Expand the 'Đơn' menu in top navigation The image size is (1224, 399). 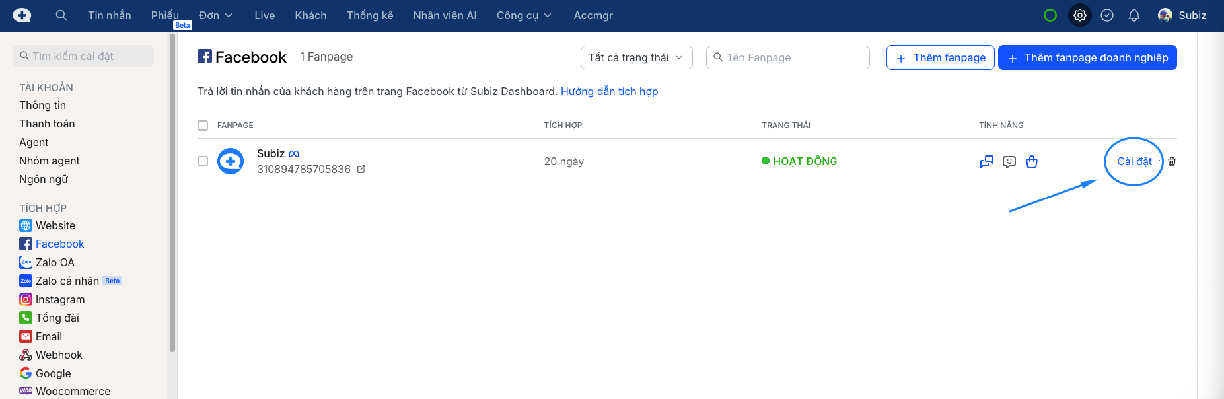coord(215,15)
